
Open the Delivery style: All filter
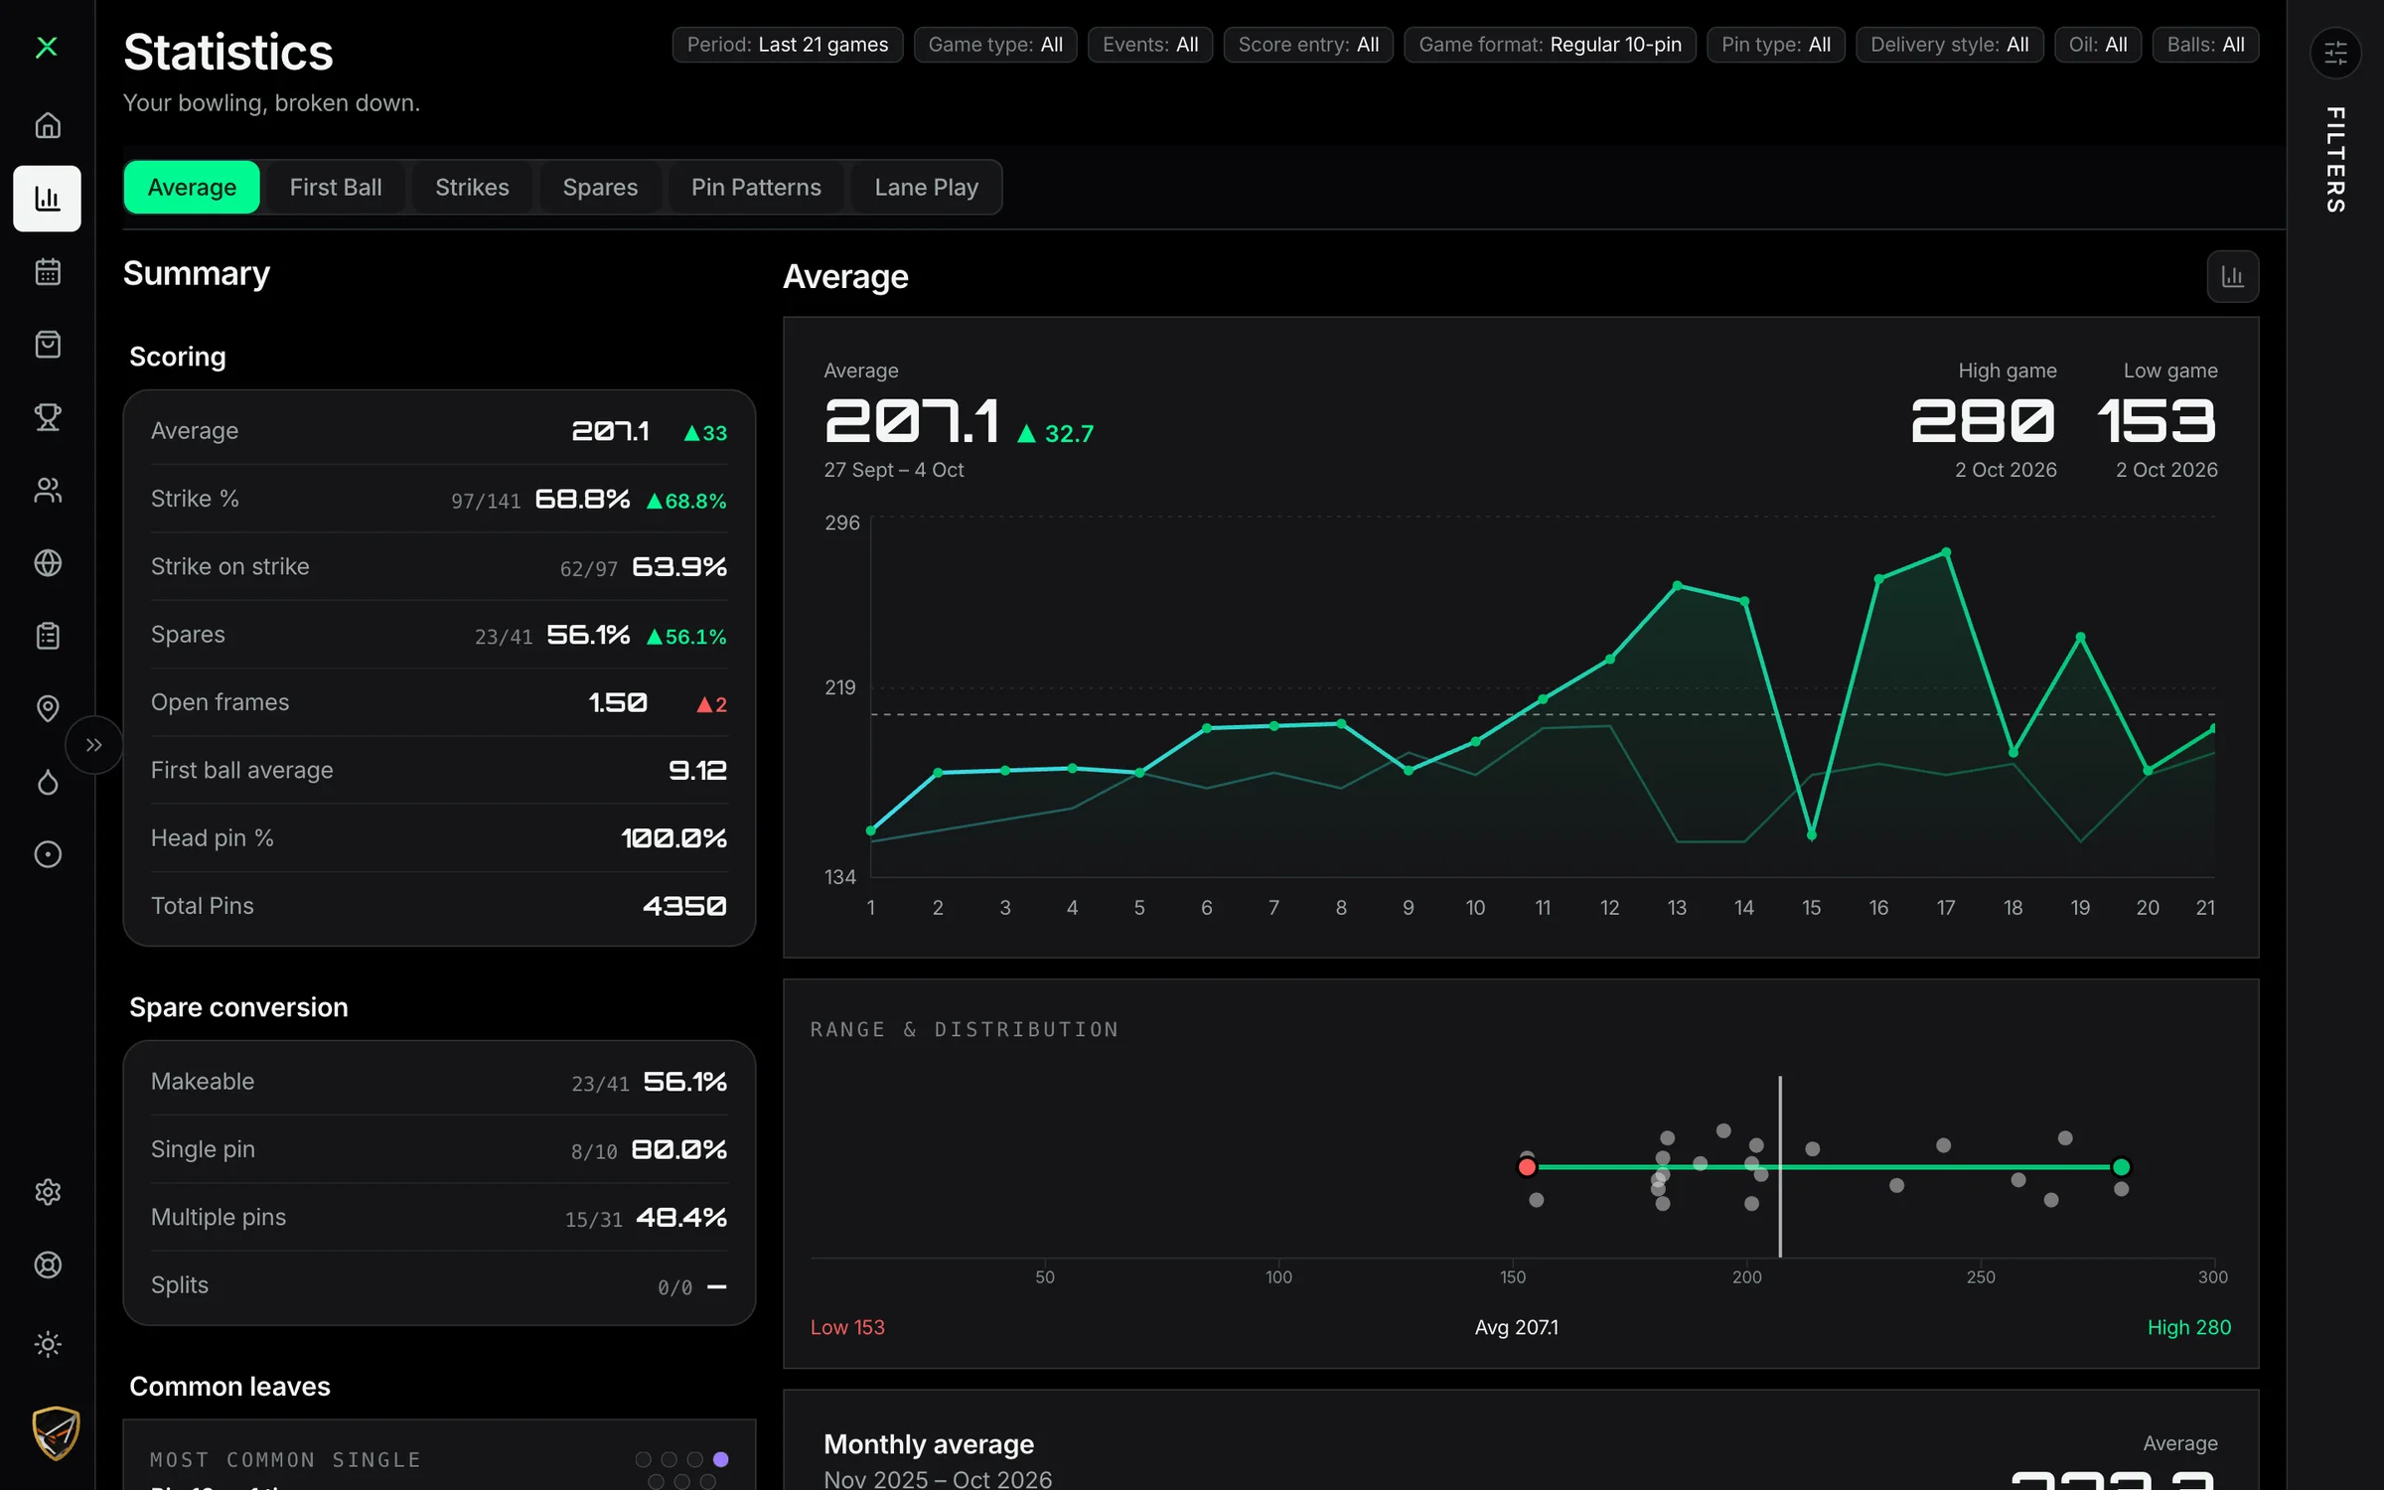pyautogui.click(x=1949, y=45)
